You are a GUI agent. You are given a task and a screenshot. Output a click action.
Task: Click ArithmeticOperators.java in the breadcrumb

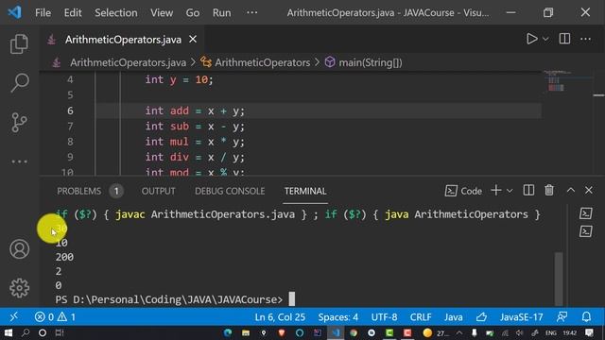(128, 62)
